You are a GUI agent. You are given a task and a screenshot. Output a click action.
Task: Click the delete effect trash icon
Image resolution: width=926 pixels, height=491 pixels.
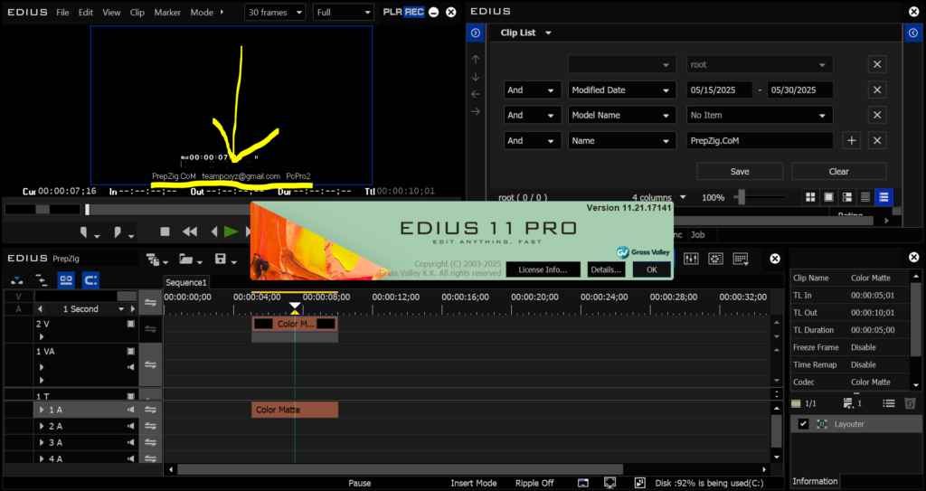[910, 403]
